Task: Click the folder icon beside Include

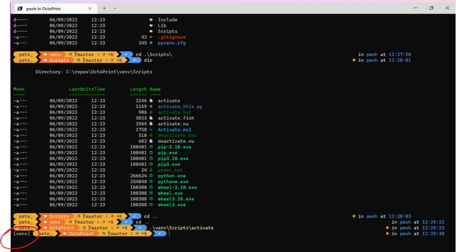Action: click(151, 20)
